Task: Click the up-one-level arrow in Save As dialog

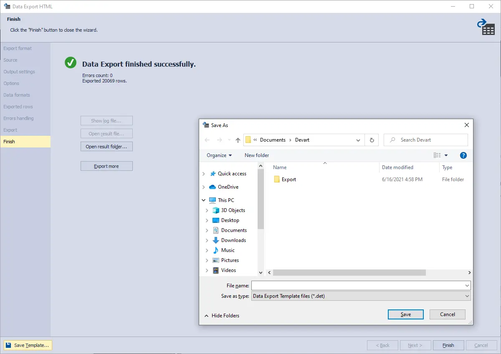Action: click(x=238, y=140)
